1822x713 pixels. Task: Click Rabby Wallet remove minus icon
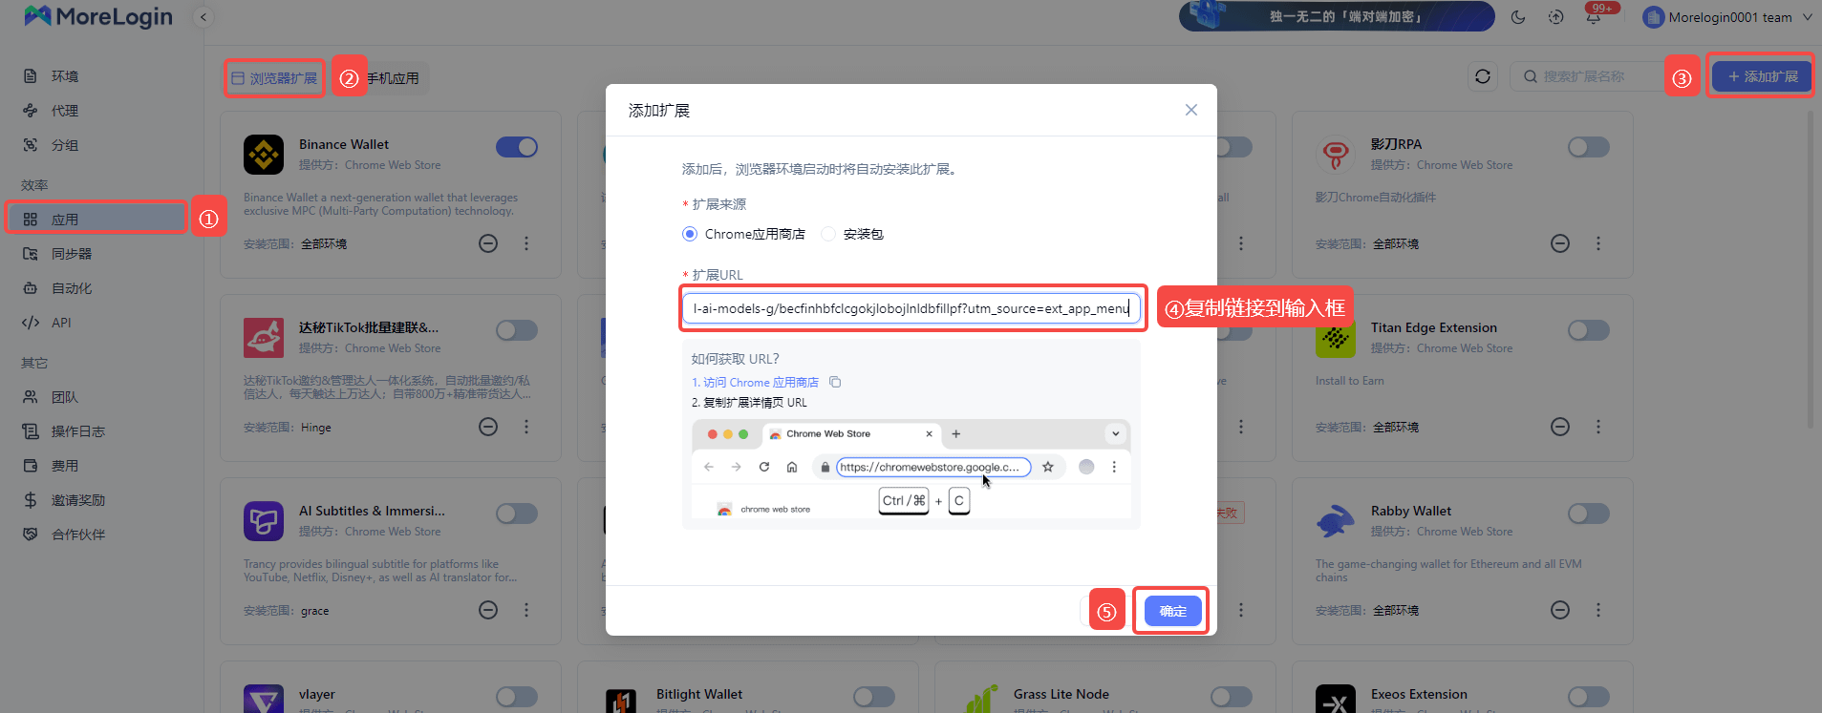tap(1560, 610)
